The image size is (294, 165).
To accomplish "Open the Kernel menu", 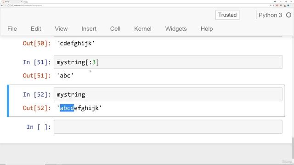I will tap(143, 29).
